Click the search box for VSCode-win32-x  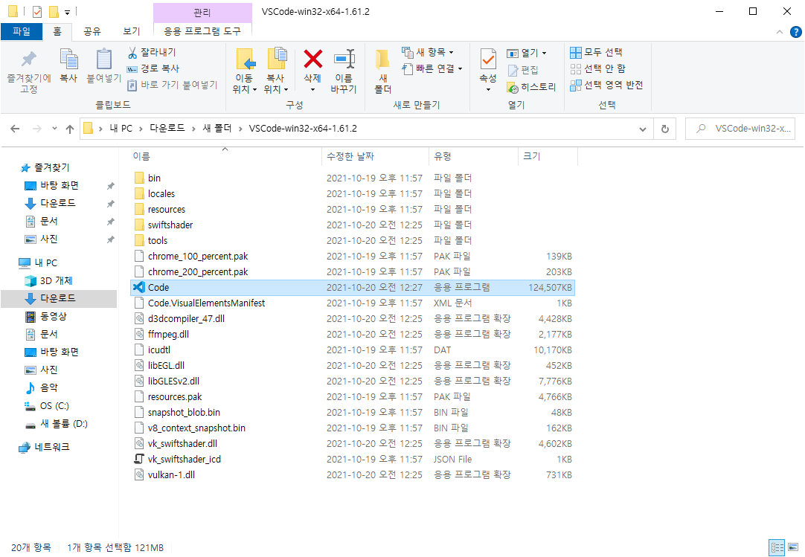740,129
